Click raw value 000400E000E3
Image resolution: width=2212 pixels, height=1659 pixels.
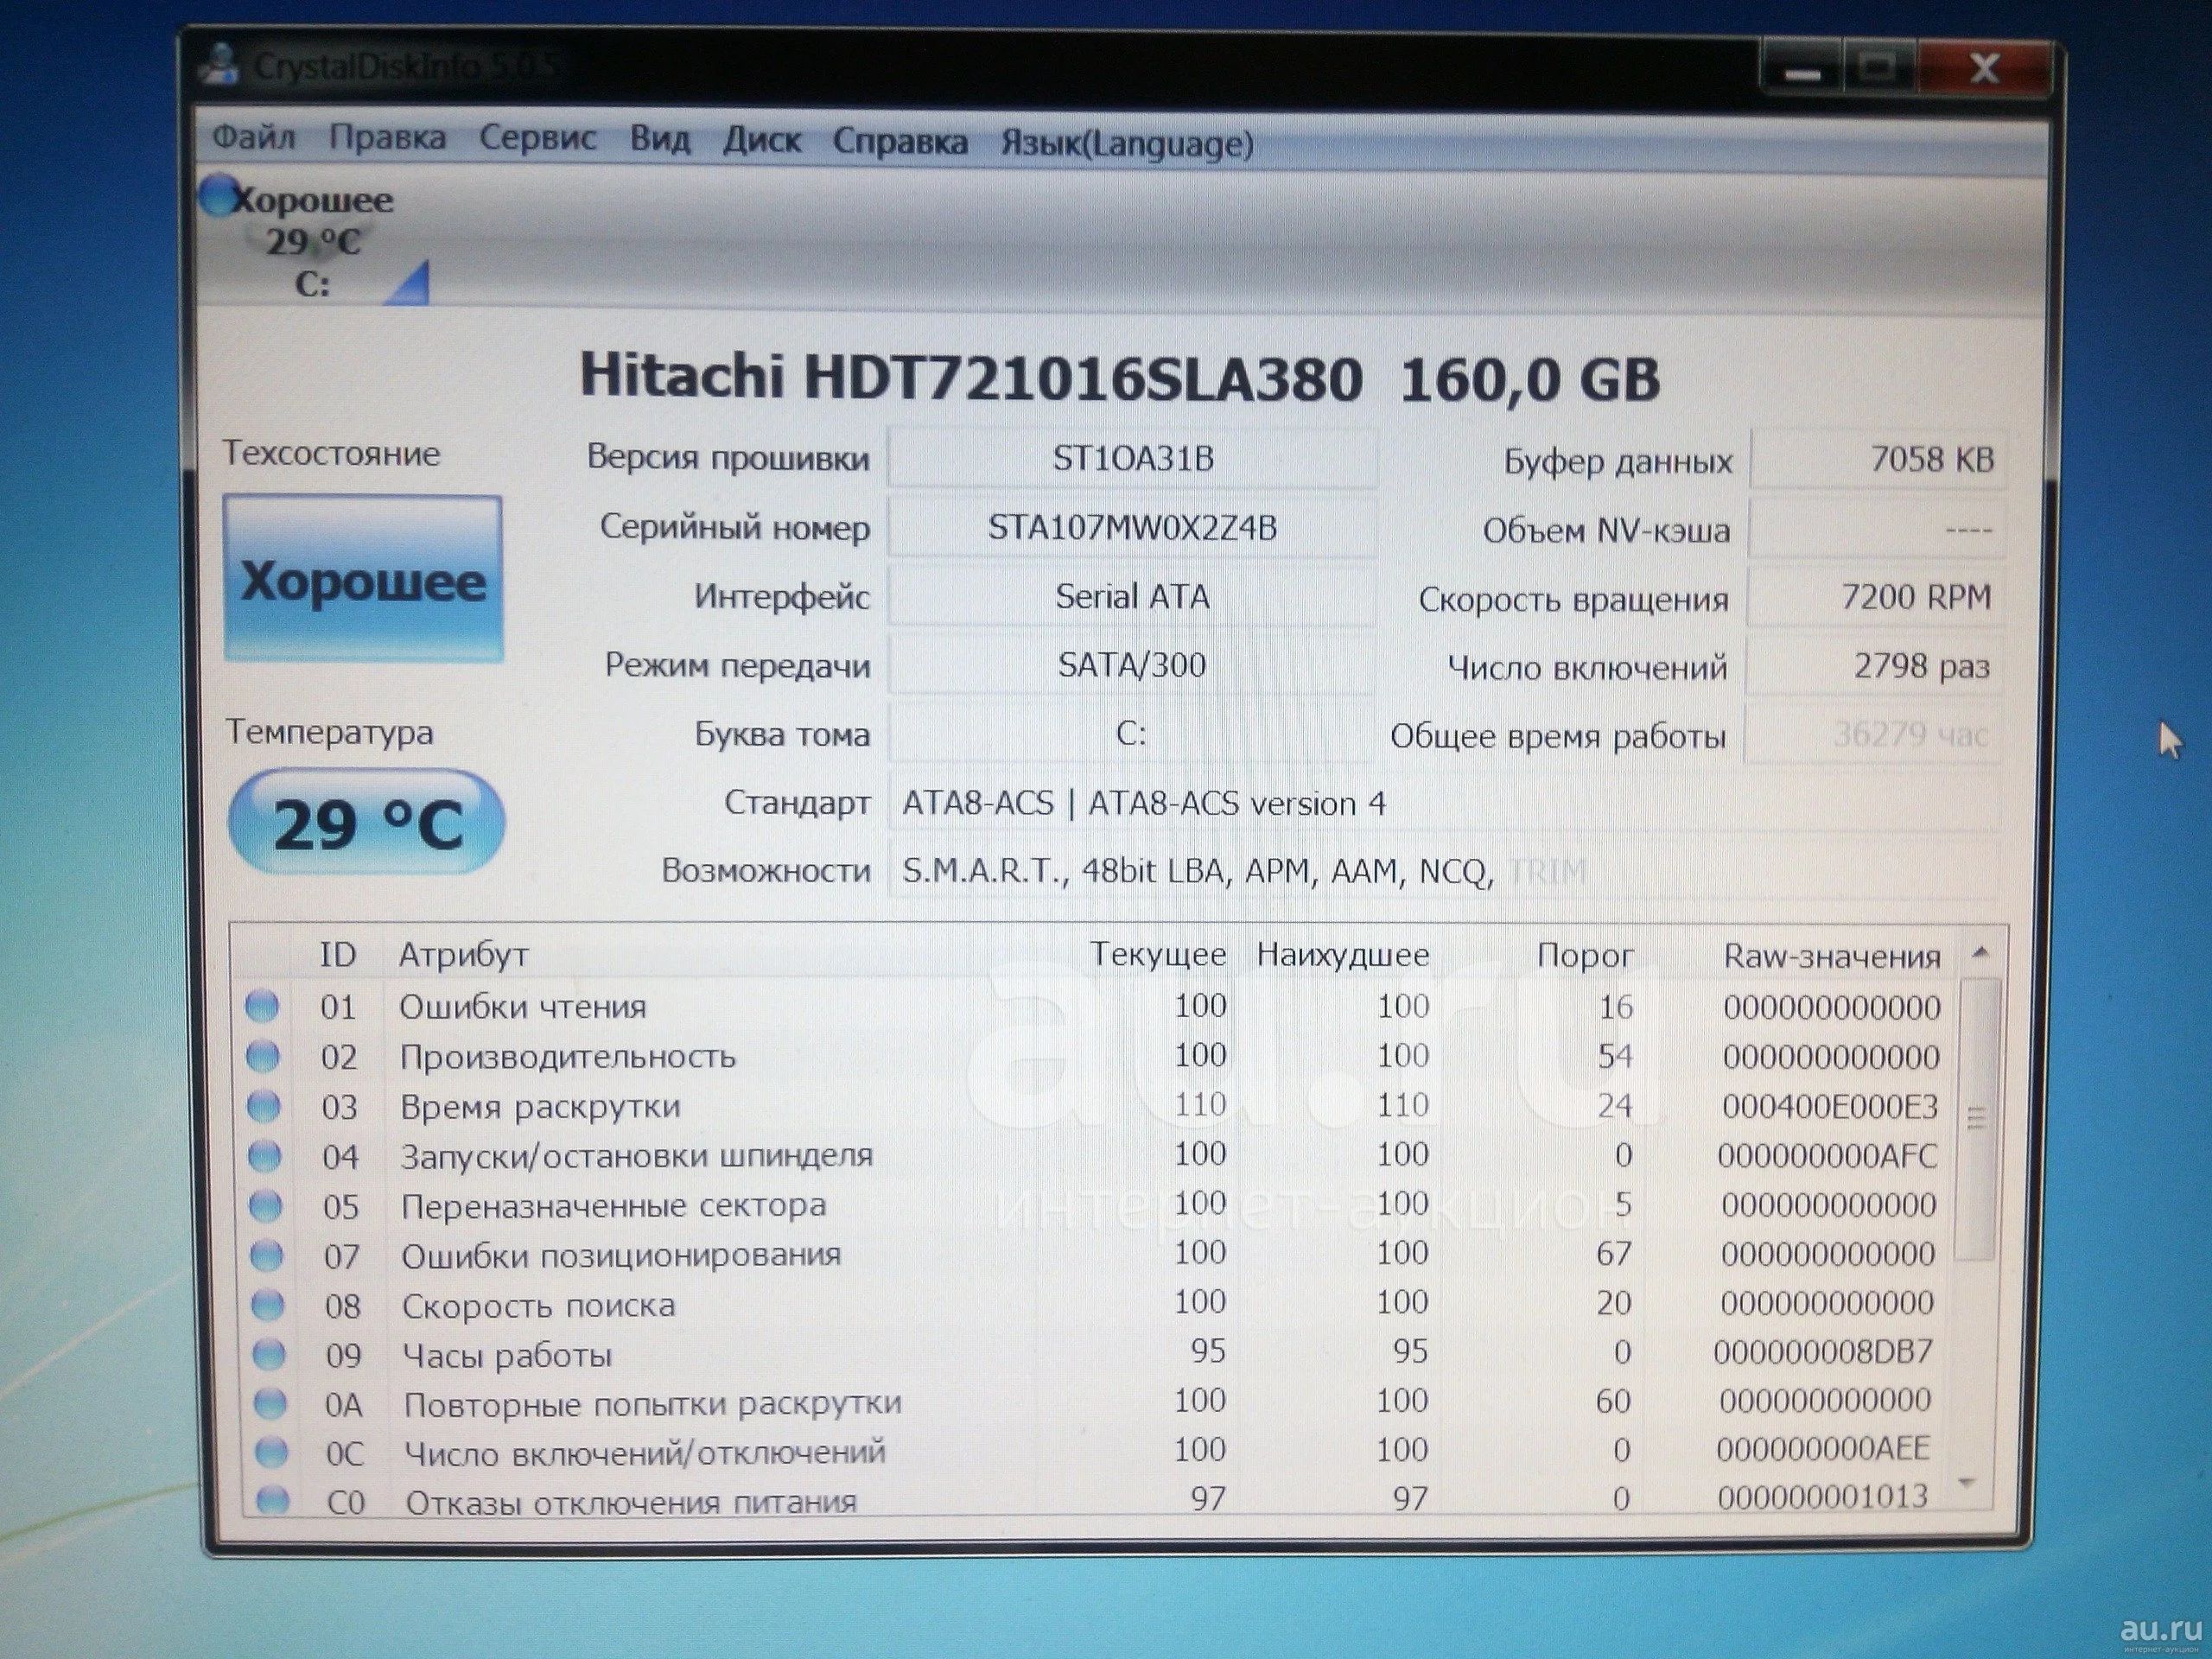tap(1830, 1106)
